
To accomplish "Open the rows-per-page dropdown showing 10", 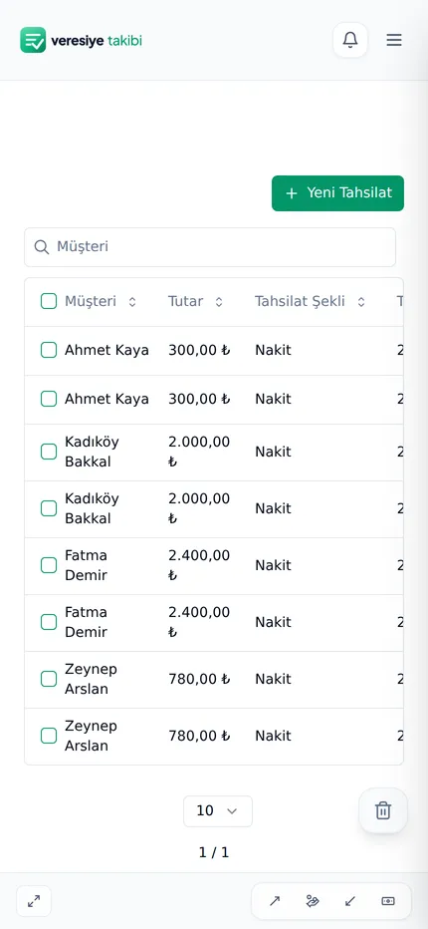I will [x=218, y=811].
